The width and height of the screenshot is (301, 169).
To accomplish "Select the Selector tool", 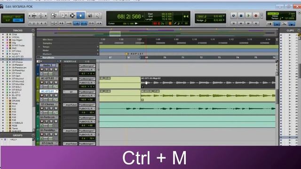I will coord(72,15).
